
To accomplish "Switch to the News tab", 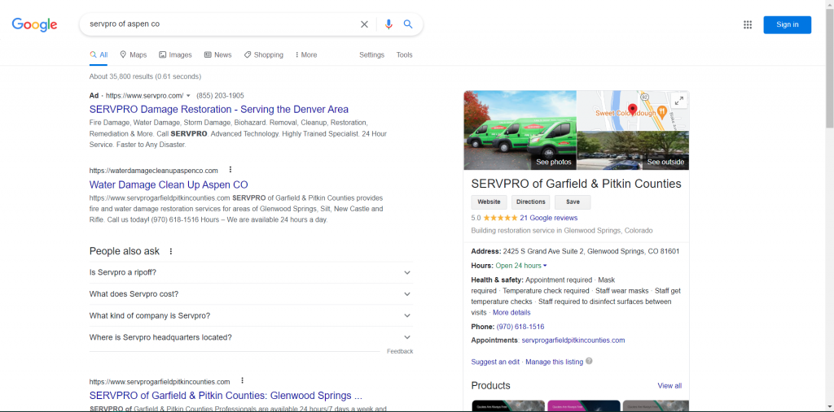I will (218, 54).
